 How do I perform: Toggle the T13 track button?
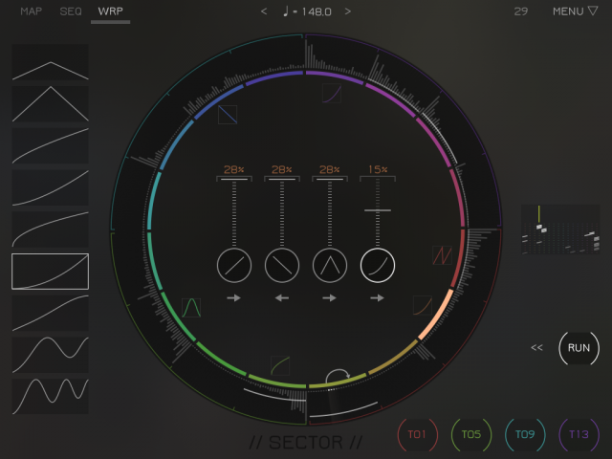click(579, 434)
